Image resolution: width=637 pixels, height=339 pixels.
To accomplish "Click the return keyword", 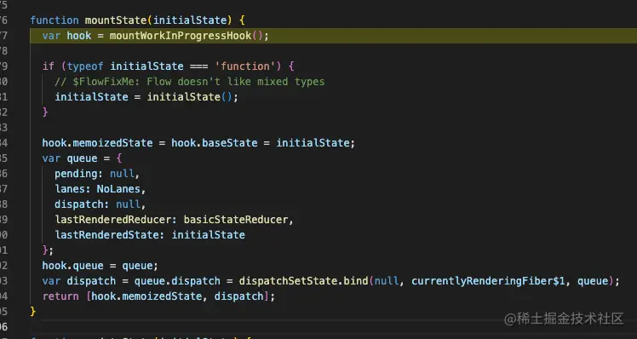I will (x=60, y=296).
